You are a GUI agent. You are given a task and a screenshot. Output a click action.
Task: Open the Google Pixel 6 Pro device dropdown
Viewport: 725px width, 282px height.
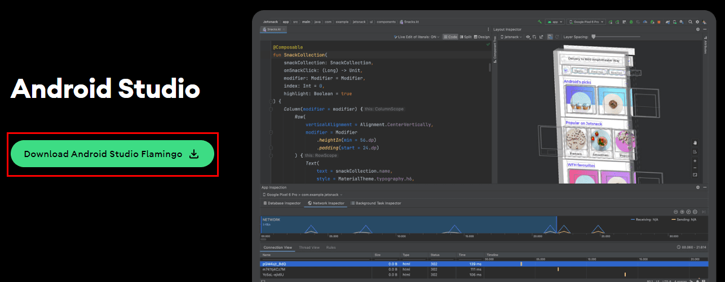coord(586,22)
